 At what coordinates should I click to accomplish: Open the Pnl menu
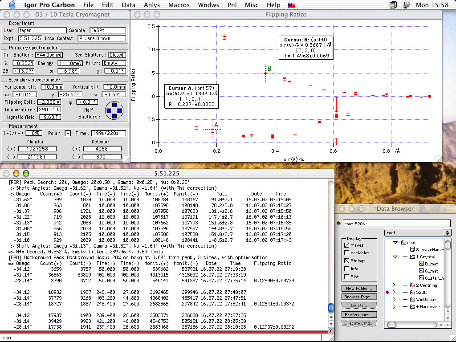pyautogui.click(x=232, y=5)
